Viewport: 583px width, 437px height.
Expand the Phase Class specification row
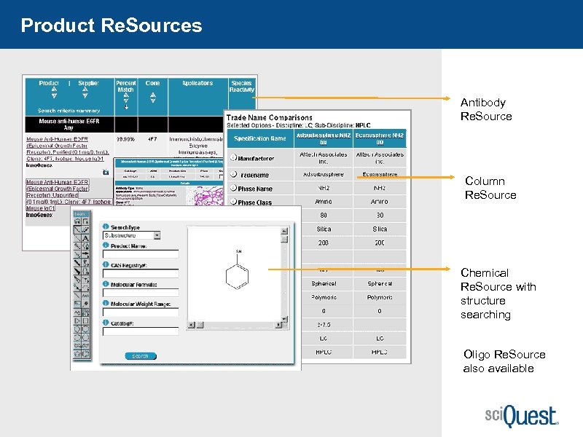(x=233, y=202)
